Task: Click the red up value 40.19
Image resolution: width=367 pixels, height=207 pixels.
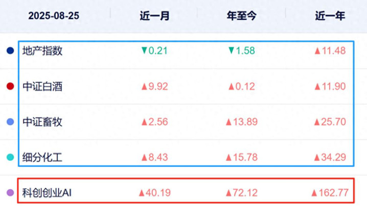Action: [x=154, y=193]
